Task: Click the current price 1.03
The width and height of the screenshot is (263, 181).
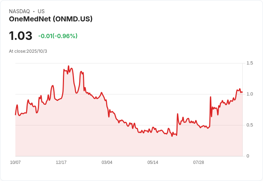Action: pyautogui.click(x=21, y=36)
